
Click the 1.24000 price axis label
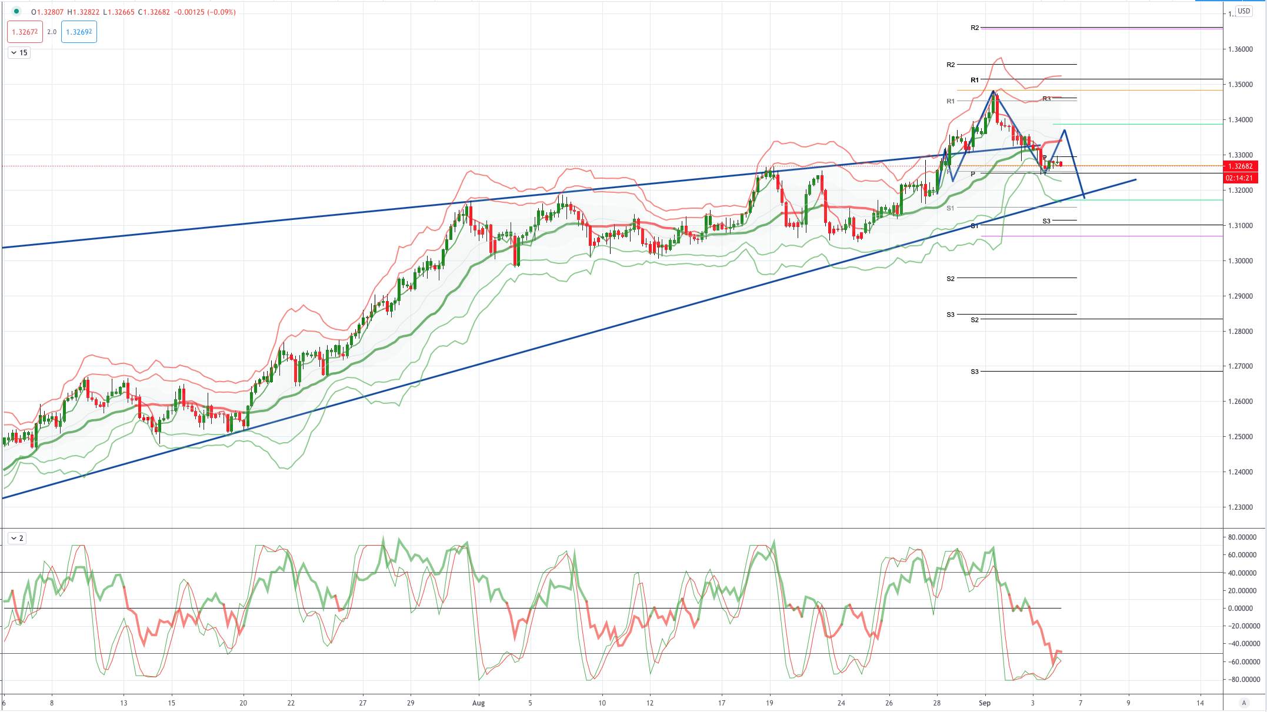(1240, 472)
